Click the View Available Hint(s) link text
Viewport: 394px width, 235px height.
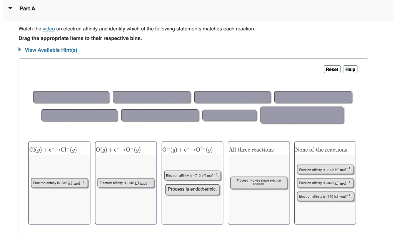tap(51, 50)
